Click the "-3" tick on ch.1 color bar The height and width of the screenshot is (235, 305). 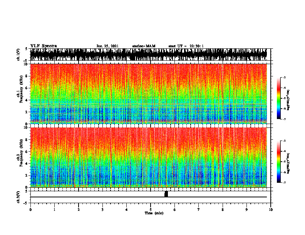coord(284,77)
